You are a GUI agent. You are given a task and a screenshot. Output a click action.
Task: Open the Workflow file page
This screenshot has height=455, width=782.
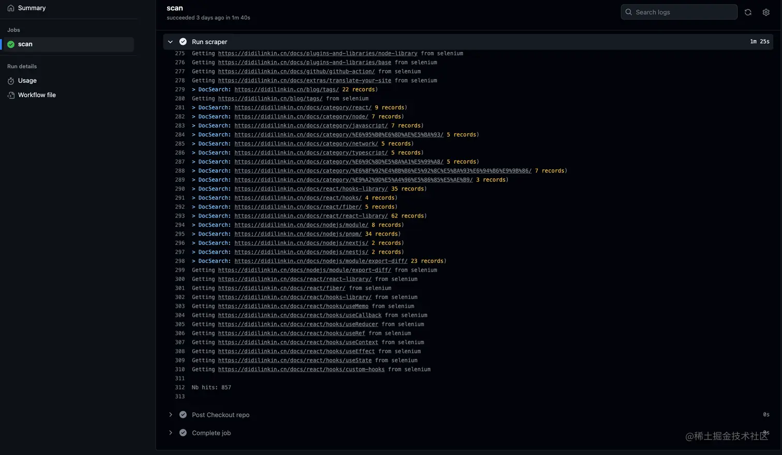[x=37, y=95]
